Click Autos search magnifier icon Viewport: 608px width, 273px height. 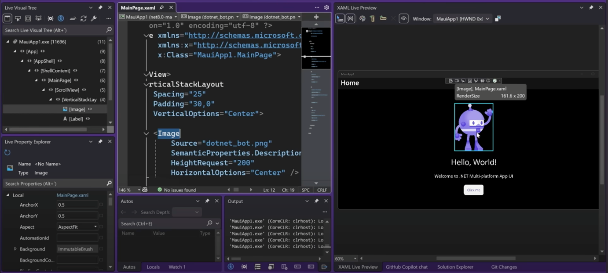pos(209,223)
